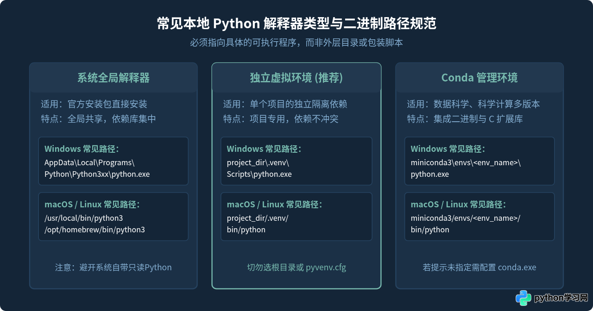The height and width of the screenshot is (311, 593).
Task: Select the path "/usr/local/bin/python3"
Action: 84,218
